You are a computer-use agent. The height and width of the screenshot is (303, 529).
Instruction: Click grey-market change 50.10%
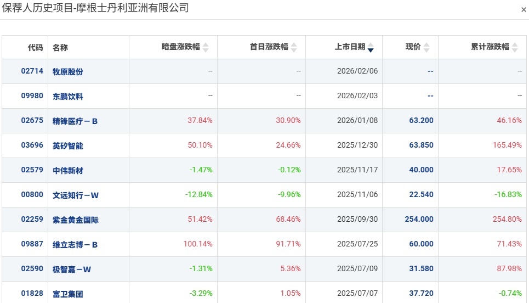click(200, 145)
